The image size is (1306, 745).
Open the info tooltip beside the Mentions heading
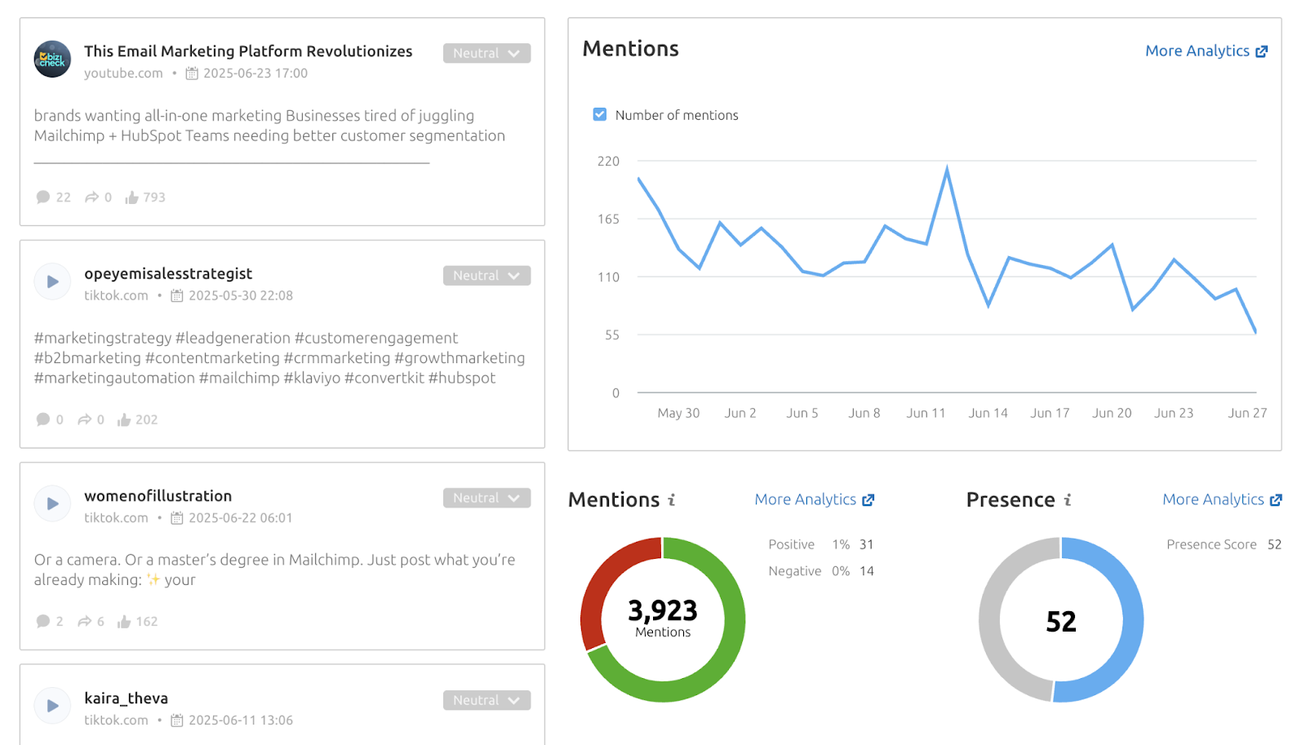click(671, 499)
